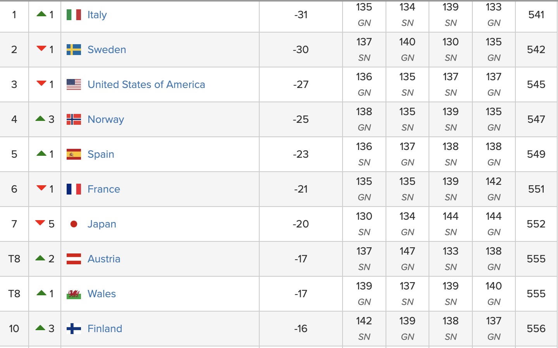Click the Finland flag icon
The height and width of the screenshot is (348, 558).
[x=74, y=329]
